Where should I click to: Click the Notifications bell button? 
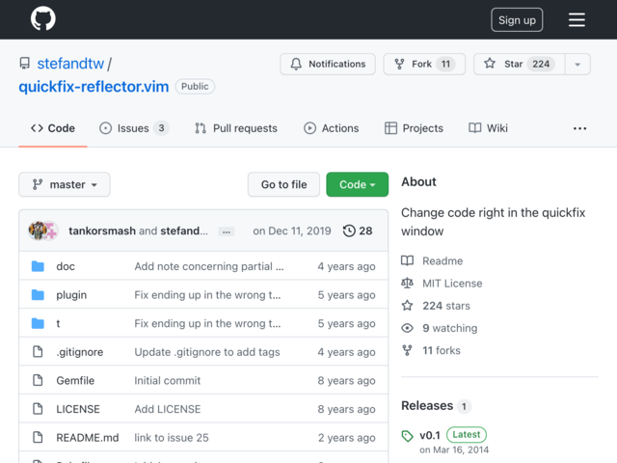coord(328,64)
